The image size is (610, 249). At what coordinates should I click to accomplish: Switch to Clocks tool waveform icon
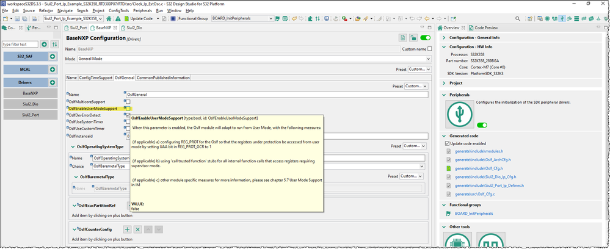554,18
